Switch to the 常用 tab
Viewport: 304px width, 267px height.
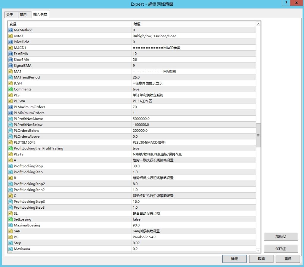coord(23,15)
